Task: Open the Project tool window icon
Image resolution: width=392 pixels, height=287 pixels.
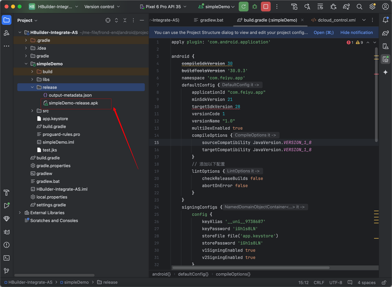Action: [x=6, y=20]
